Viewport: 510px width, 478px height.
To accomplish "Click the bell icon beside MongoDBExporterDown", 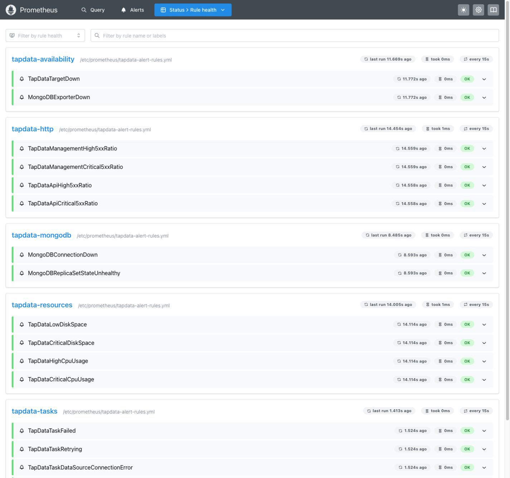I will 22,97.
